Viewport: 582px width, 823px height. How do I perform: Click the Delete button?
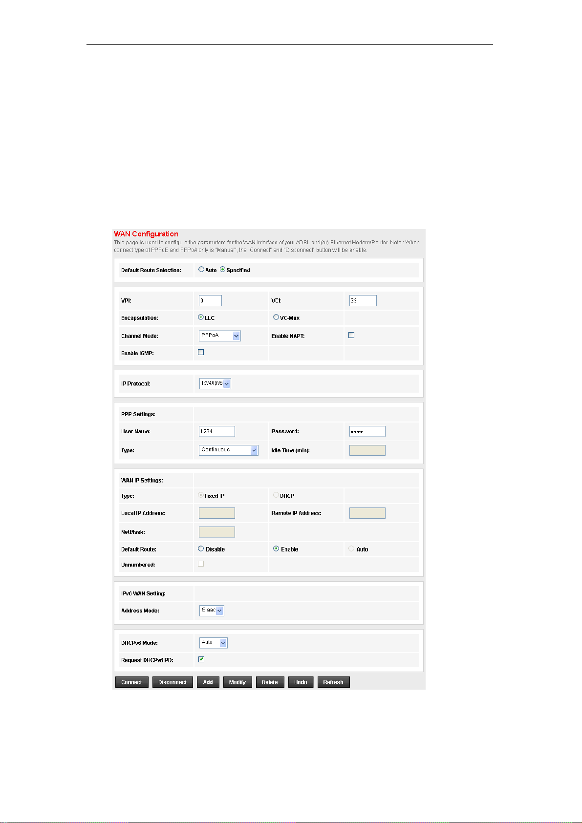pyautogui.click(x=270, y=682)
